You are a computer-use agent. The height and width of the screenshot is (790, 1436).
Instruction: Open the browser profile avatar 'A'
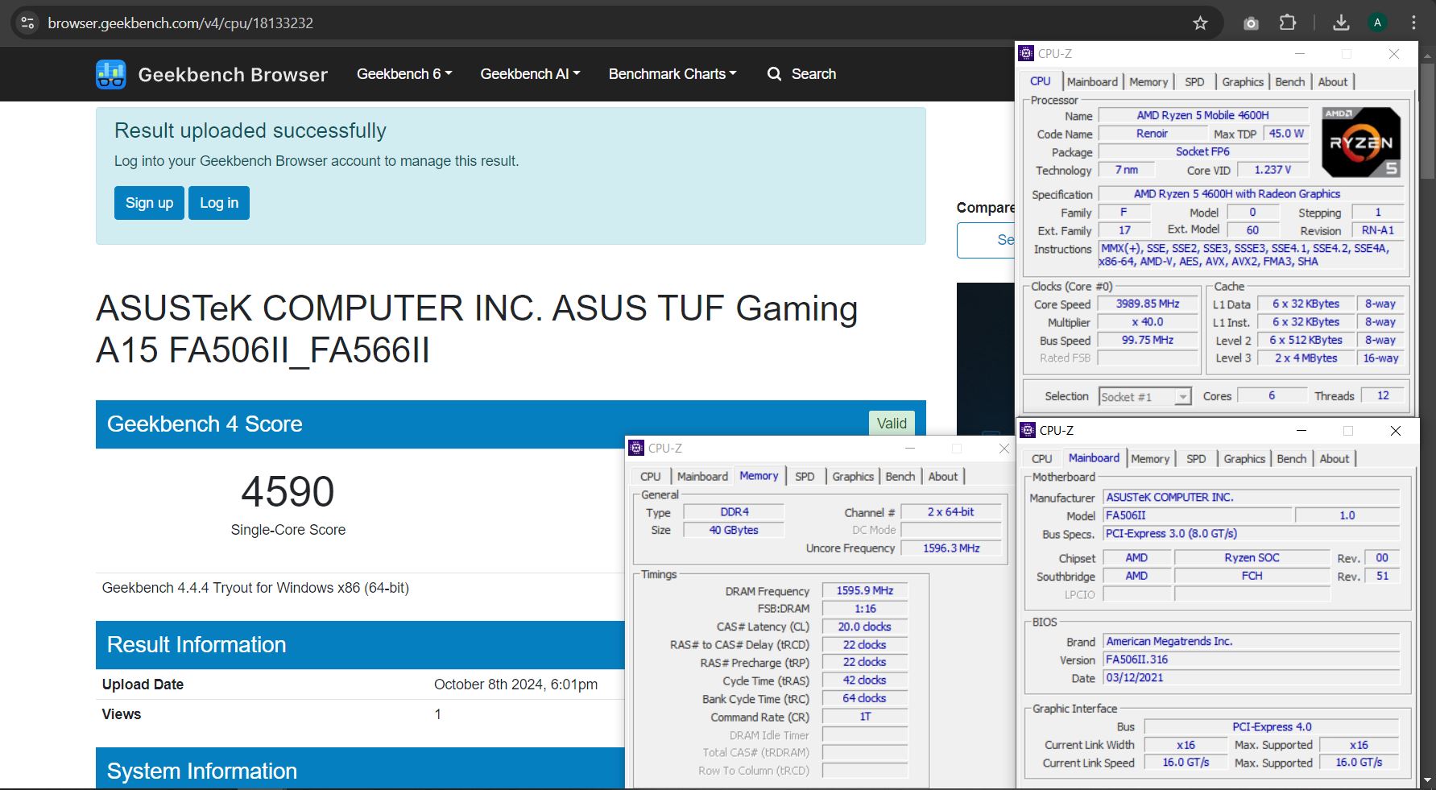point(1377,23)
